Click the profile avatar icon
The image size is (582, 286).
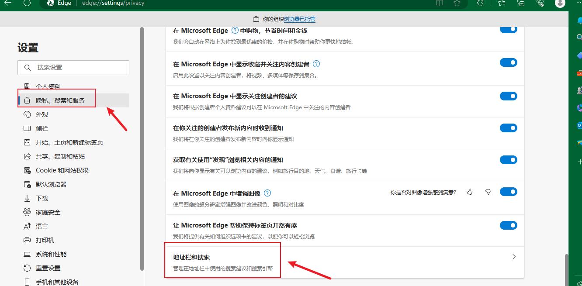pyautogui.click(x=560, y=3)
